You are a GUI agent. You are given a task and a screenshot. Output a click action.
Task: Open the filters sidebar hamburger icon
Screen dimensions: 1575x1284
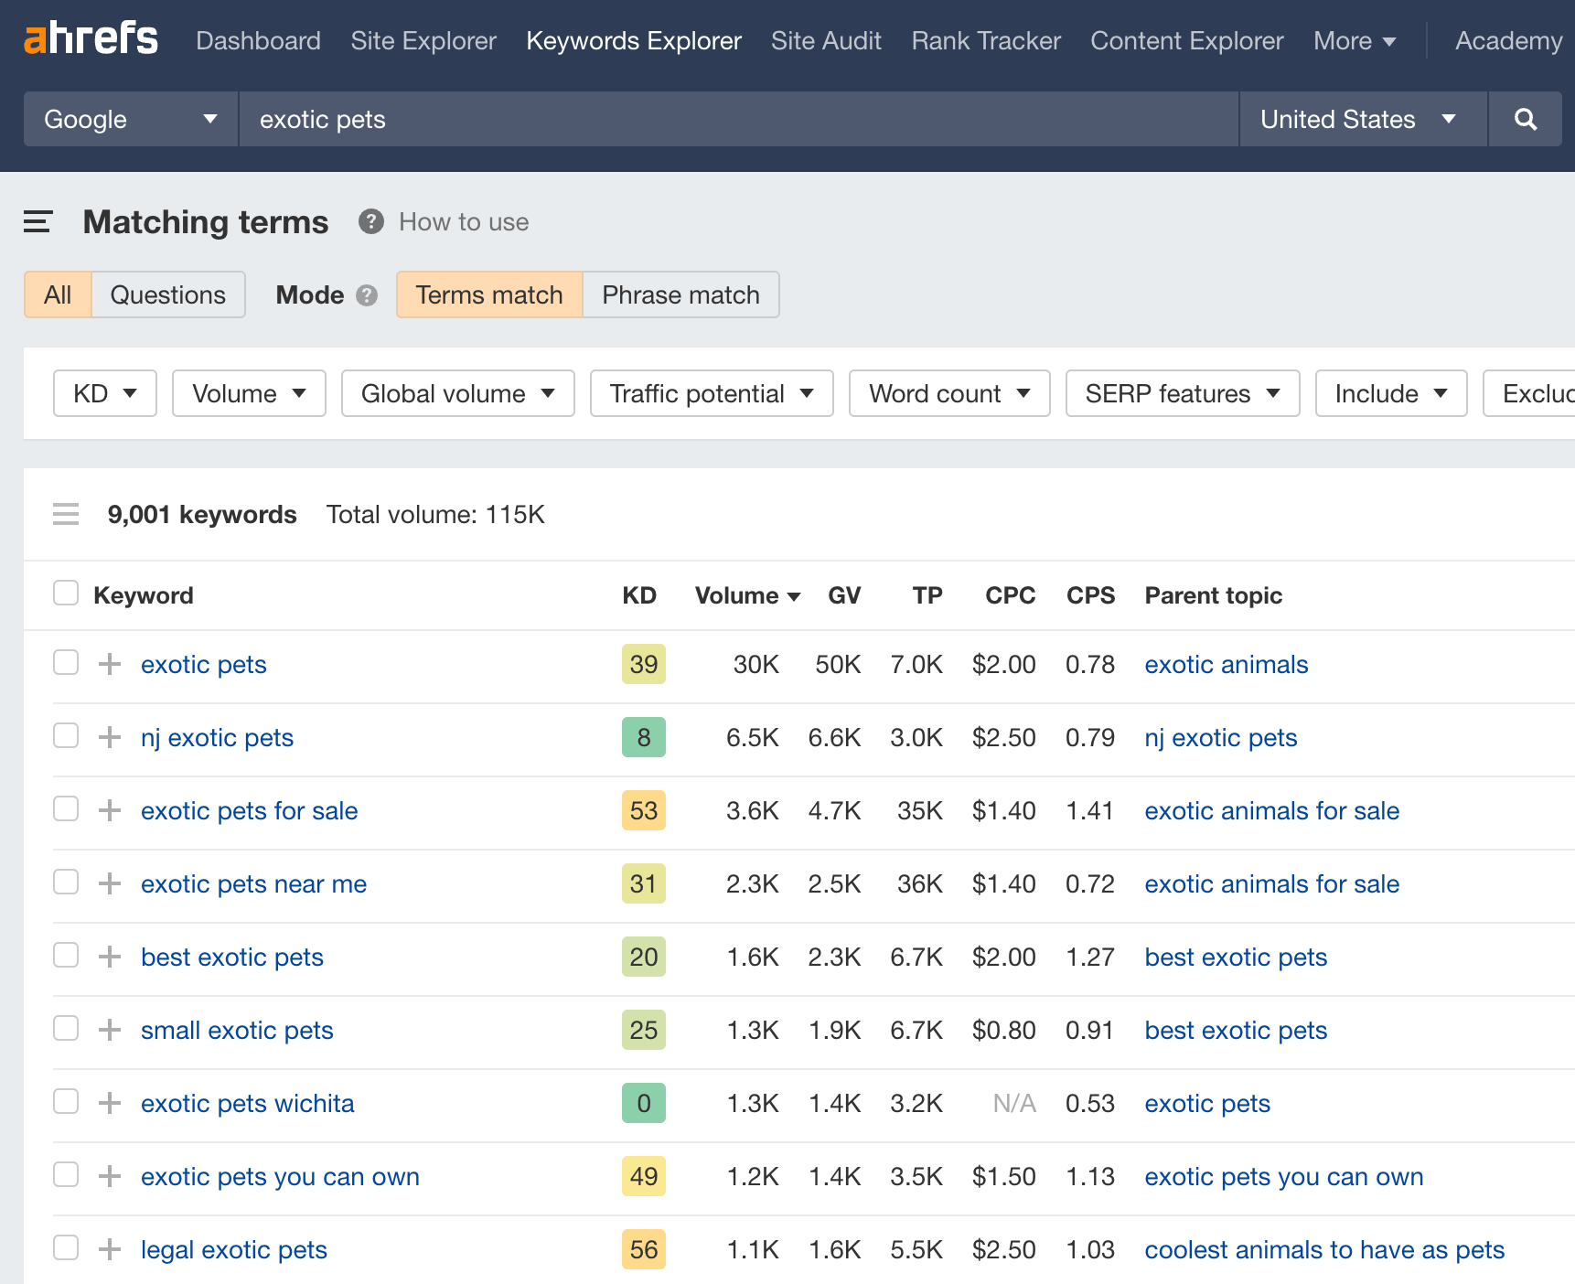(x=37, y=221)
